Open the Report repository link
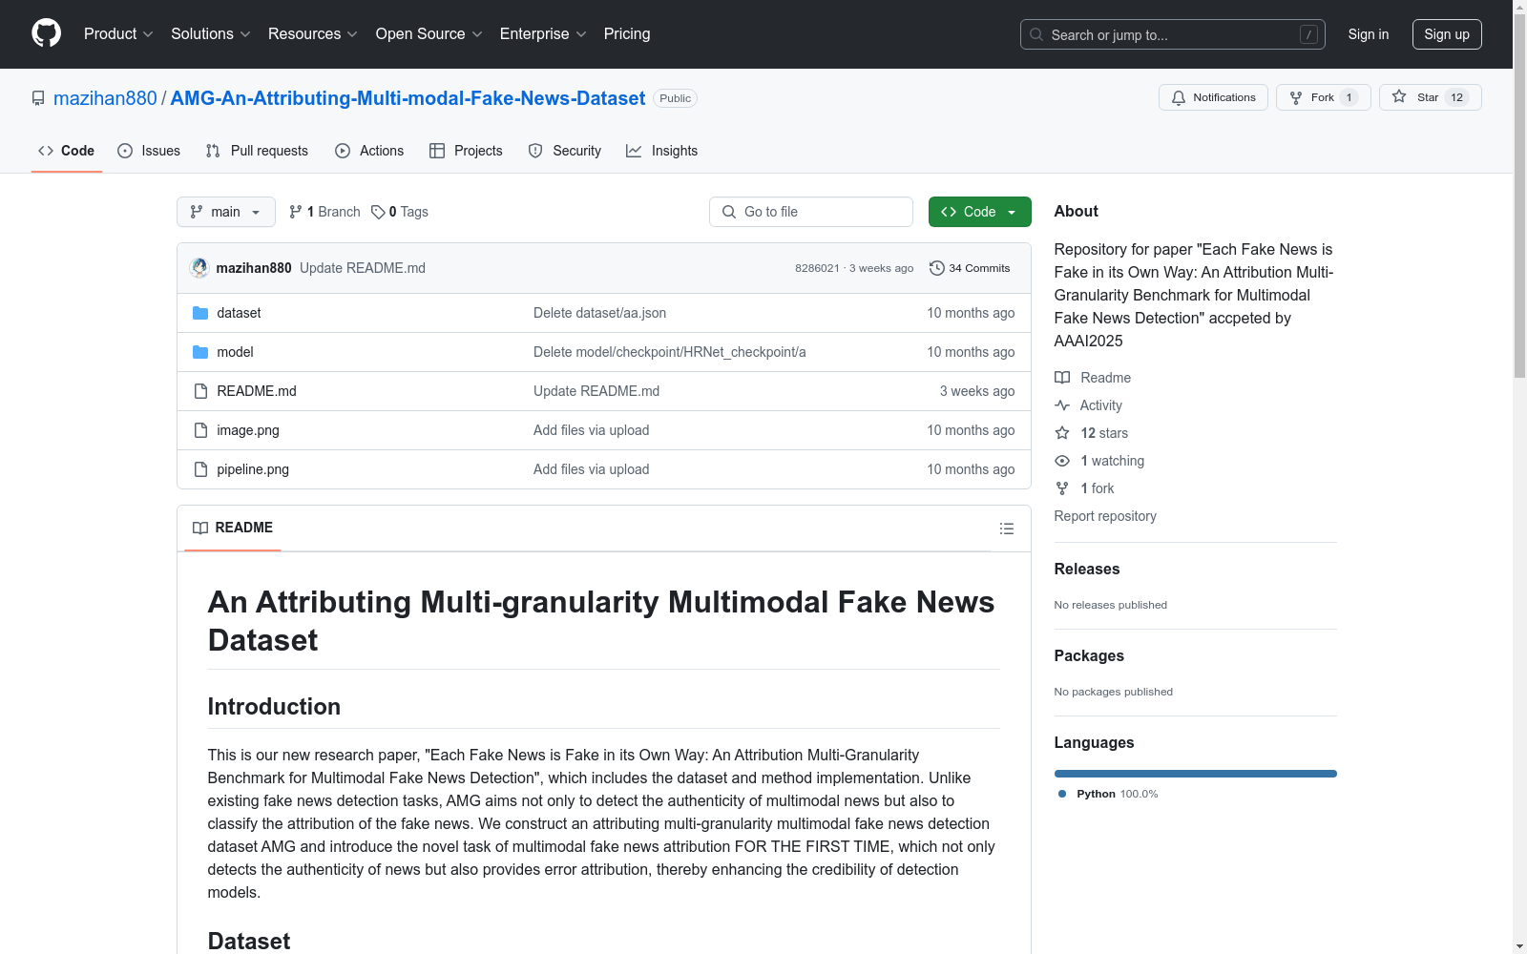This screenshot has width=1527, height=954. (x=1105, y=516)
